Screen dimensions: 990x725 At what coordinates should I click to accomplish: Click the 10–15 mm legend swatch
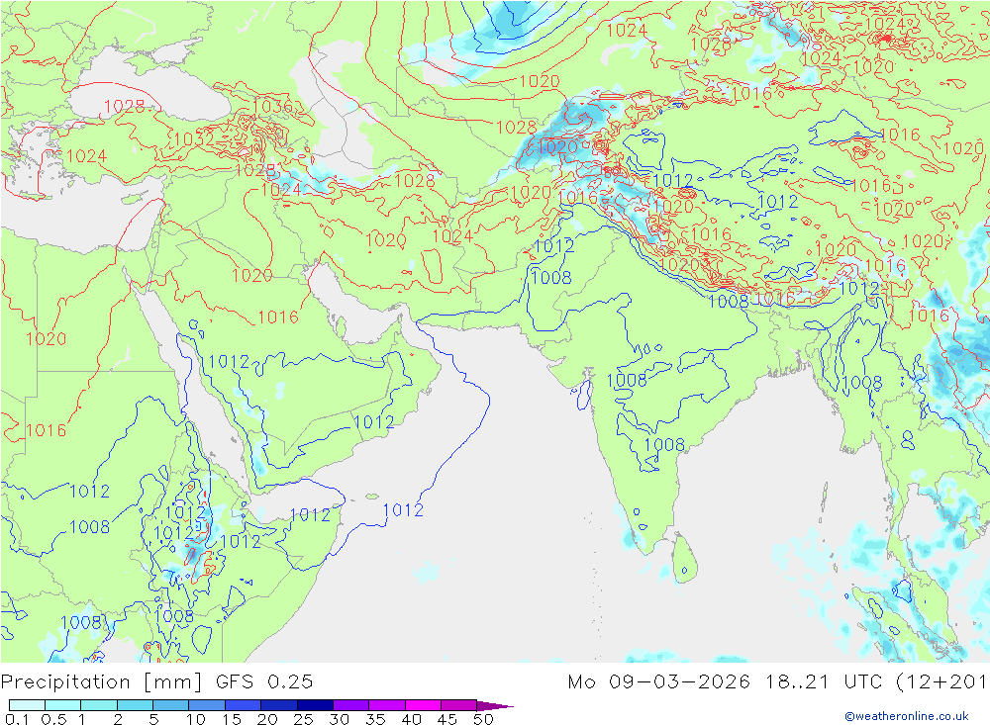[207, 705]
